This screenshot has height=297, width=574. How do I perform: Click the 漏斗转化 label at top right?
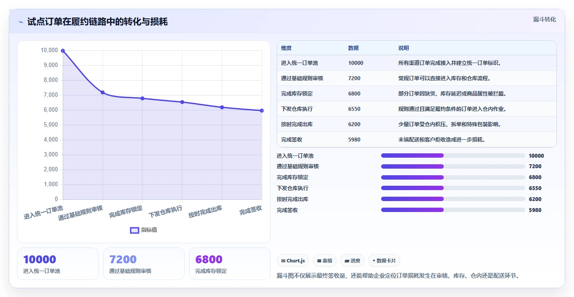pyautogui.click(x=544, y=19)
